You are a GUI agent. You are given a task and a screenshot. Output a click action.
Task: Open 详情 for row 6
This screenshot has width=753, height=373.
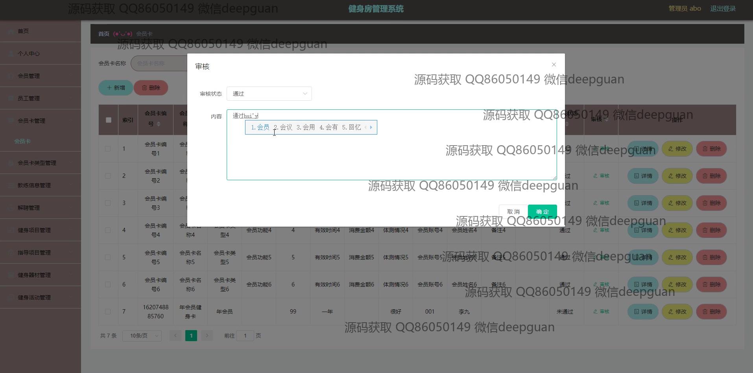(x=642, y=284)
